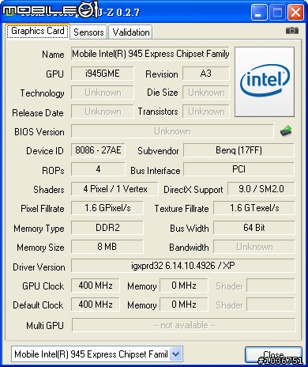This screenshot has width=308, height=367.
Task: Select the ROPs value 4
Action: (98, 169)
